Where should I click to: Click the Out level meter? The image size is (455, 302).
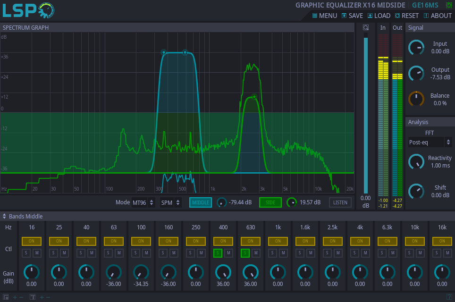397,115
